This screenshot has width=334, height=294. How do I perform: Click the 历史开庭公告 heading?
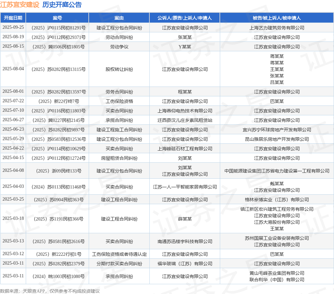[x=62, y=5]
